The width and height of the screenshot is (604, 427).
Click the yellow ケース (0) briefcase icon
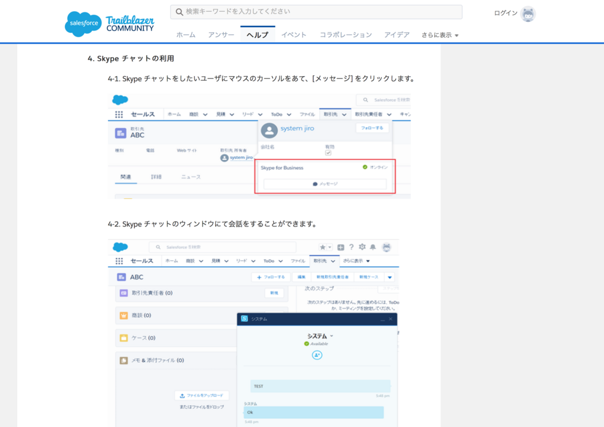click(x=124, y=338)
